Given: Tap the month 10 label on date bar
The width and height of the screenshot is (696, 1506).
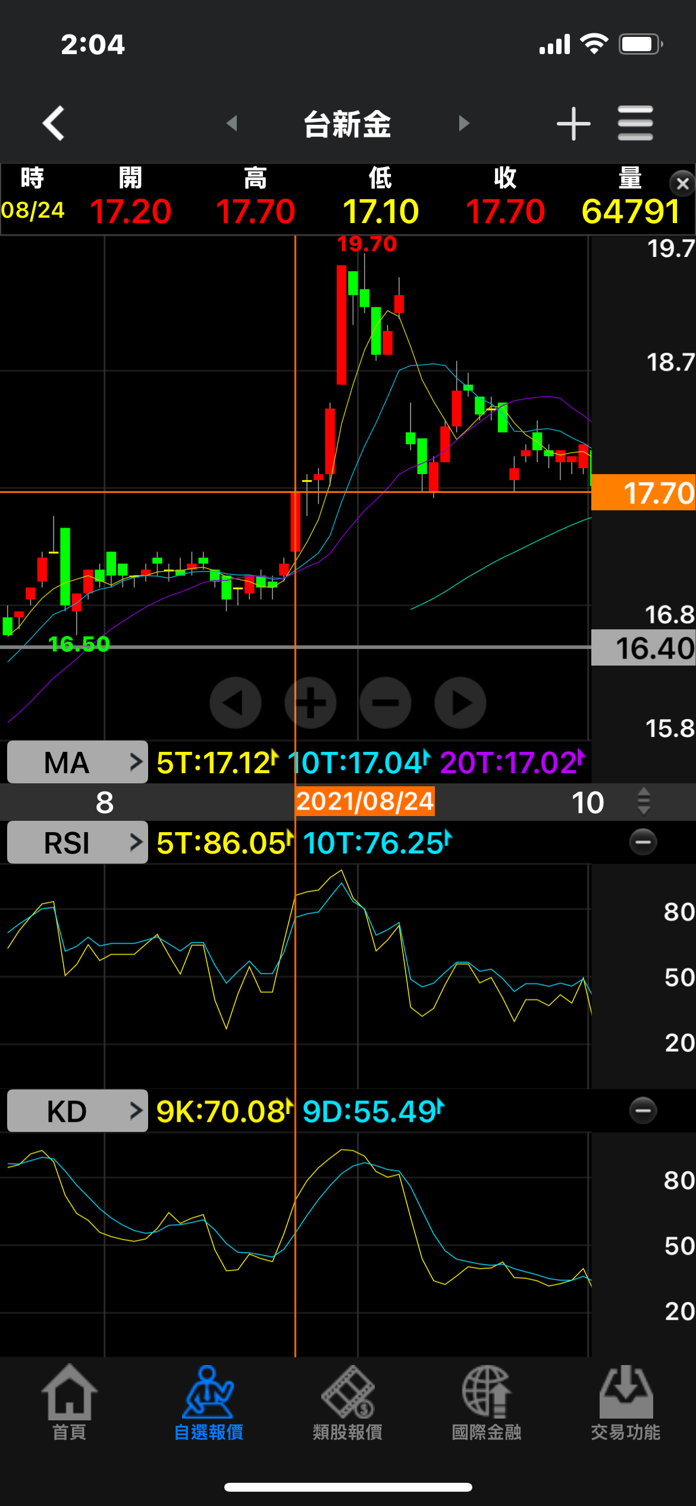Looking at the screenshot, I should (x=588, y=802).
